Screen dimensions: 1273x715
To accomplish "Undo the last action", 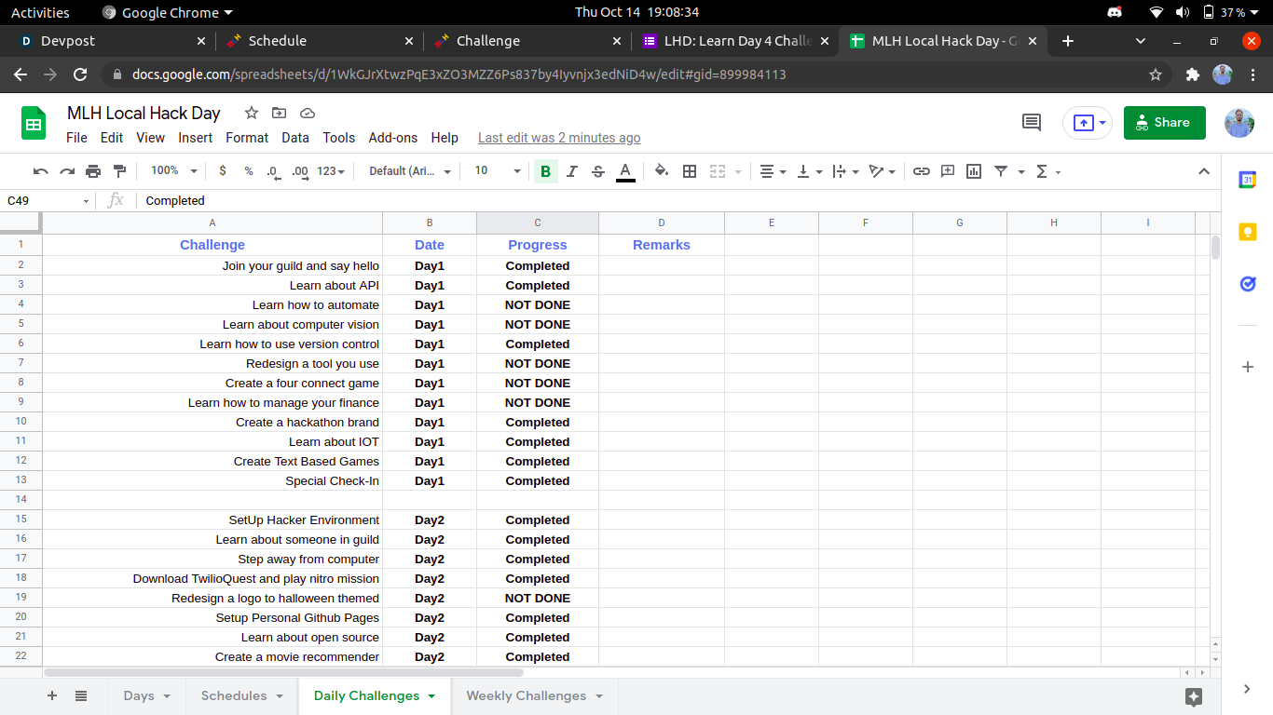I will [41, 171].
